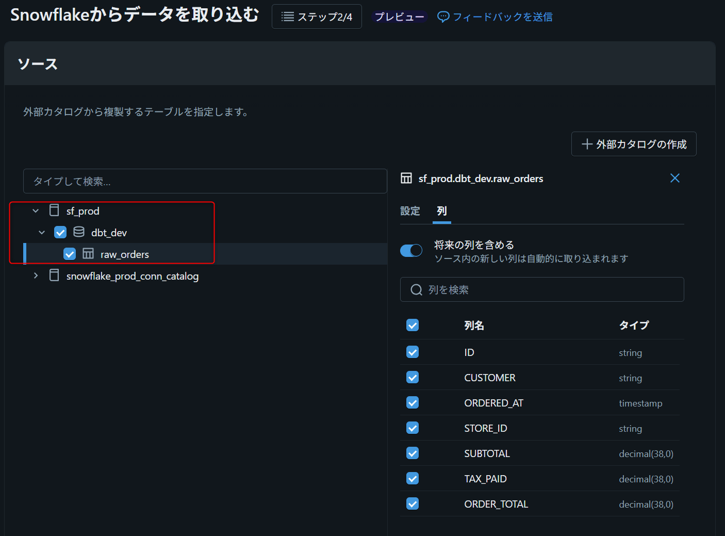
Task: Select the sf_prod tree label
Action: click(x=83, y=211)
